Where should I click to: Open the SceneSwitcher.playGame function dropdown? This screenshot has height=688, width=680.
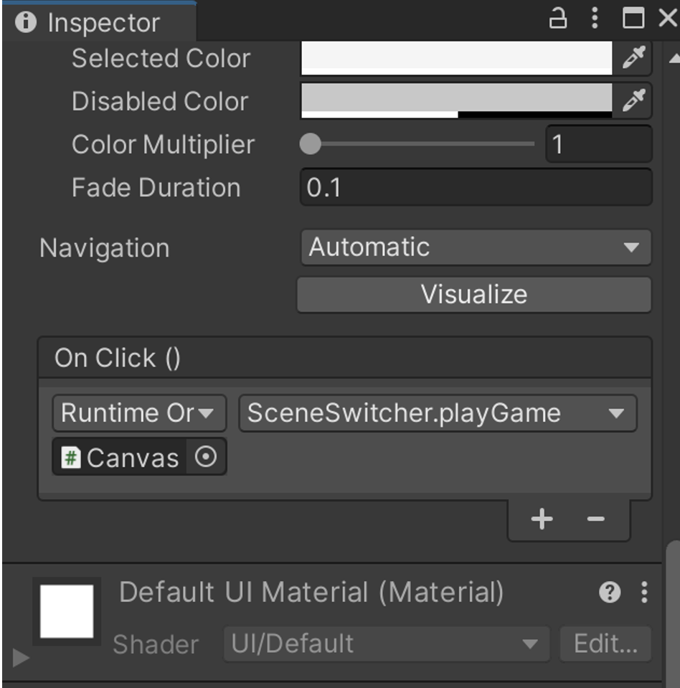438,413
